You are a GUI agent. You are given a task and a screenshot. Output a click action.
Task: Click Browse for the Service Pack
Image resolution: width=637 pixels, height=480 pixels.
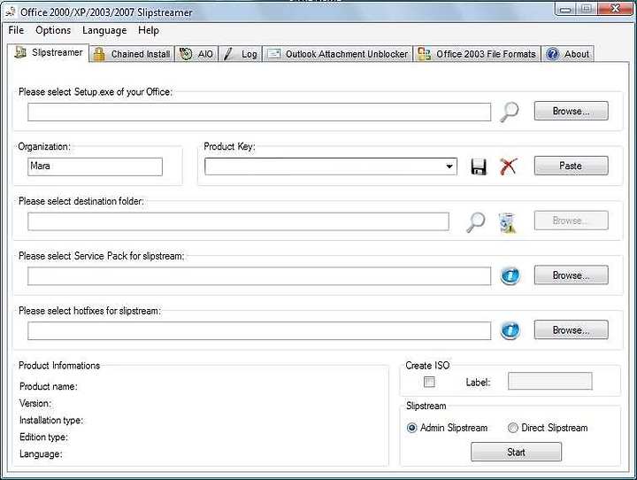[572, 275]
